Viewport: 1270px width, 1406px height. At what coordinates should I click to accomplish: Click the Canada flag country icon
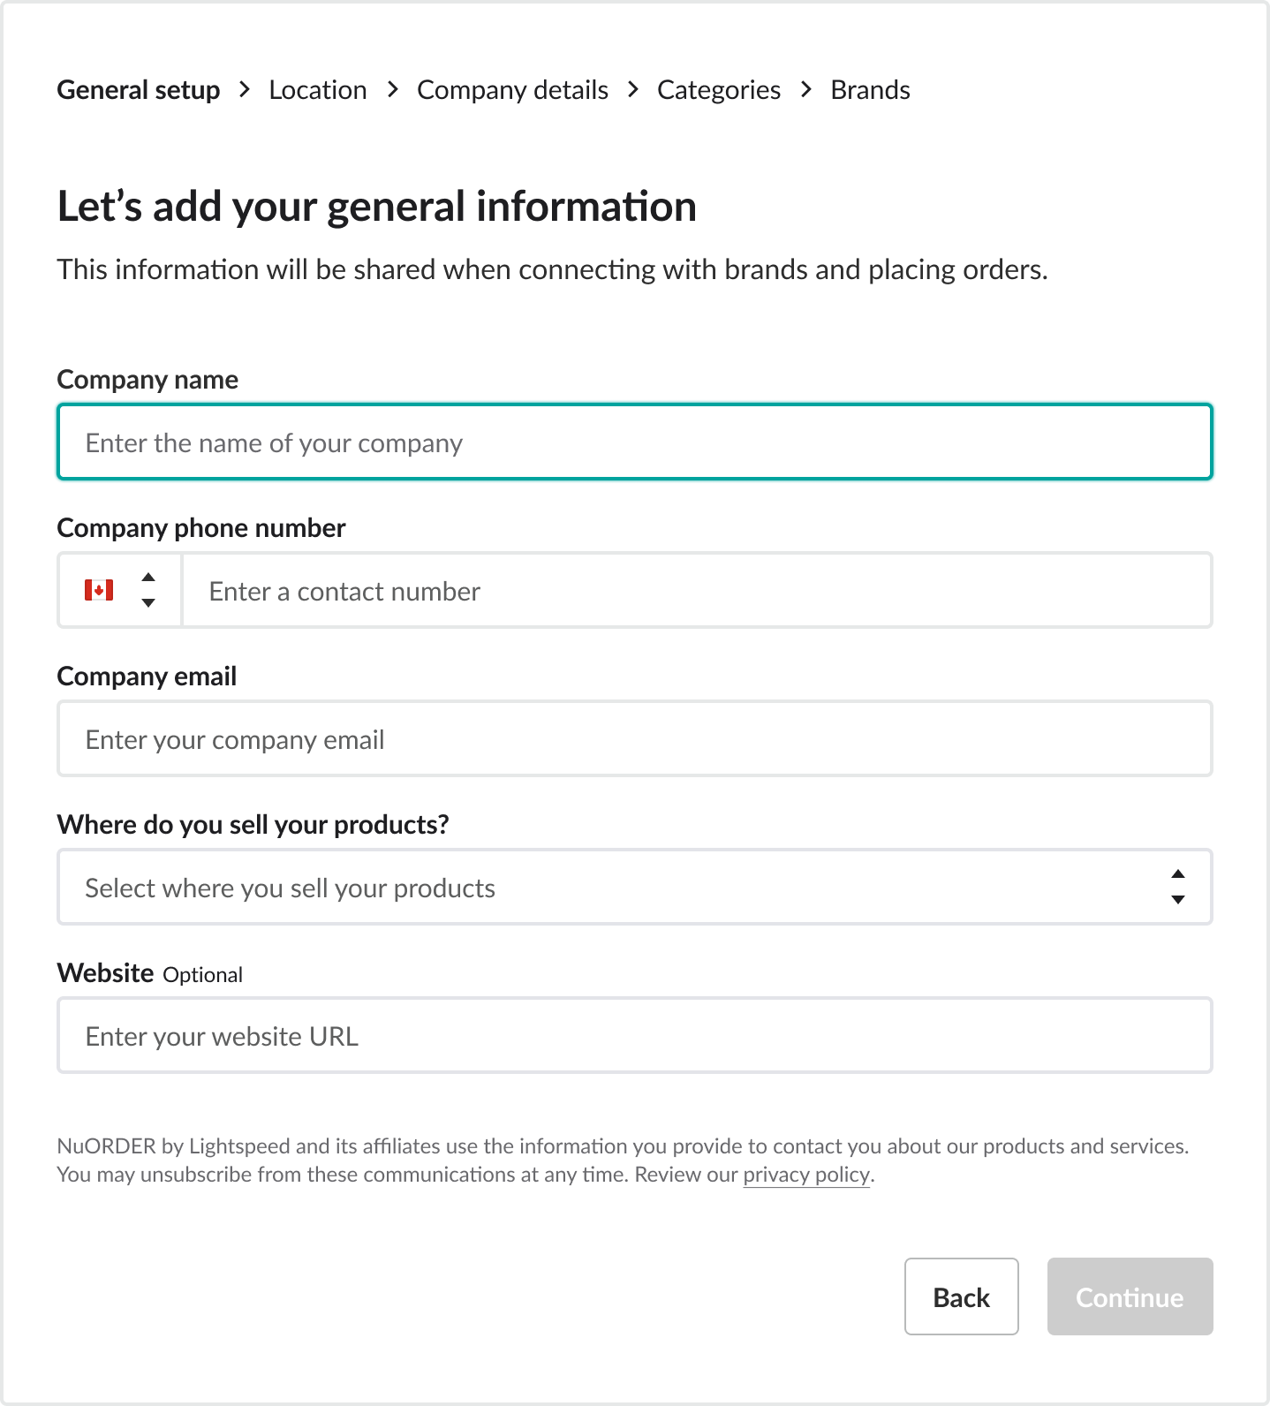click(x=99, y=590)
